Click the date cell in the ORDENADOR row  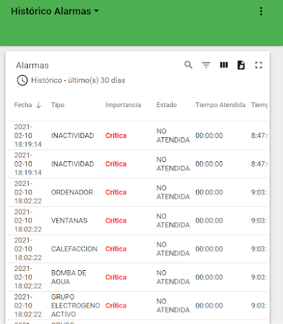coord(28,192)
